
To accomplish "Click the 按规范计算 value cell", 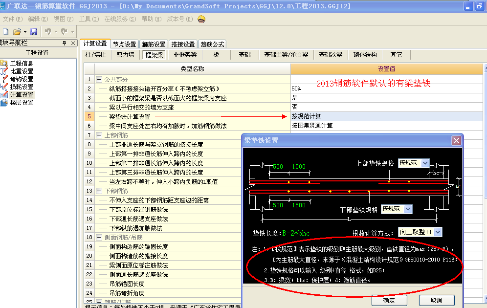I will pos(386,116).
